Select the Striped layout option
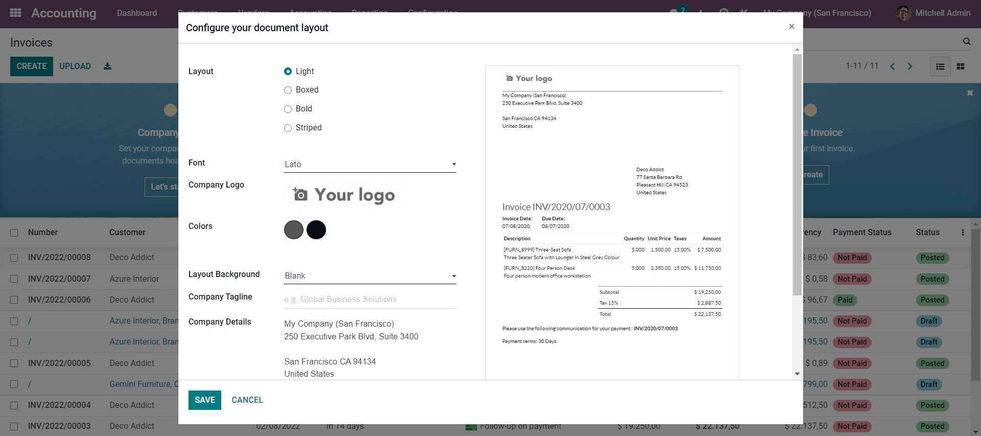Screen dimensions: 981x436 [288, 128]
